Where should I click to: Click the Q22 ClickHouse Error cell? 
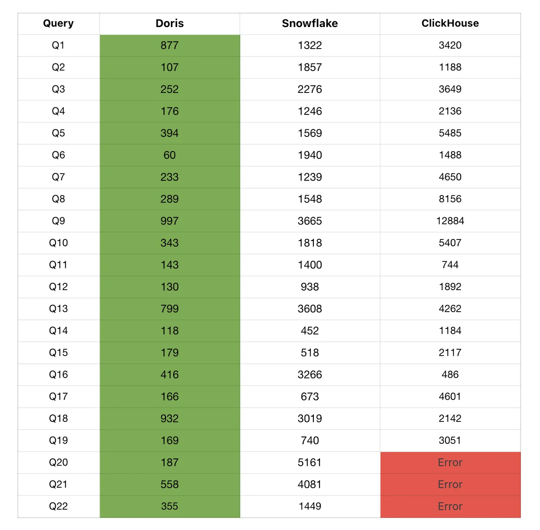pyautogui.click(x=450, y=507)
